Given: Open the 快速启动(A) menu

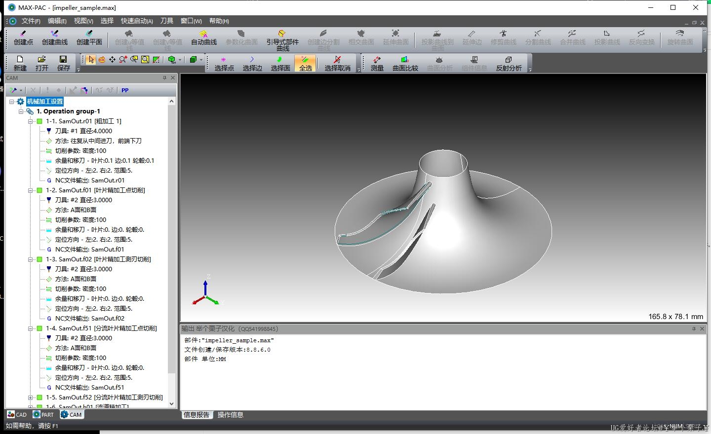Looking at the screenshot, I should (x=137, y=21).
